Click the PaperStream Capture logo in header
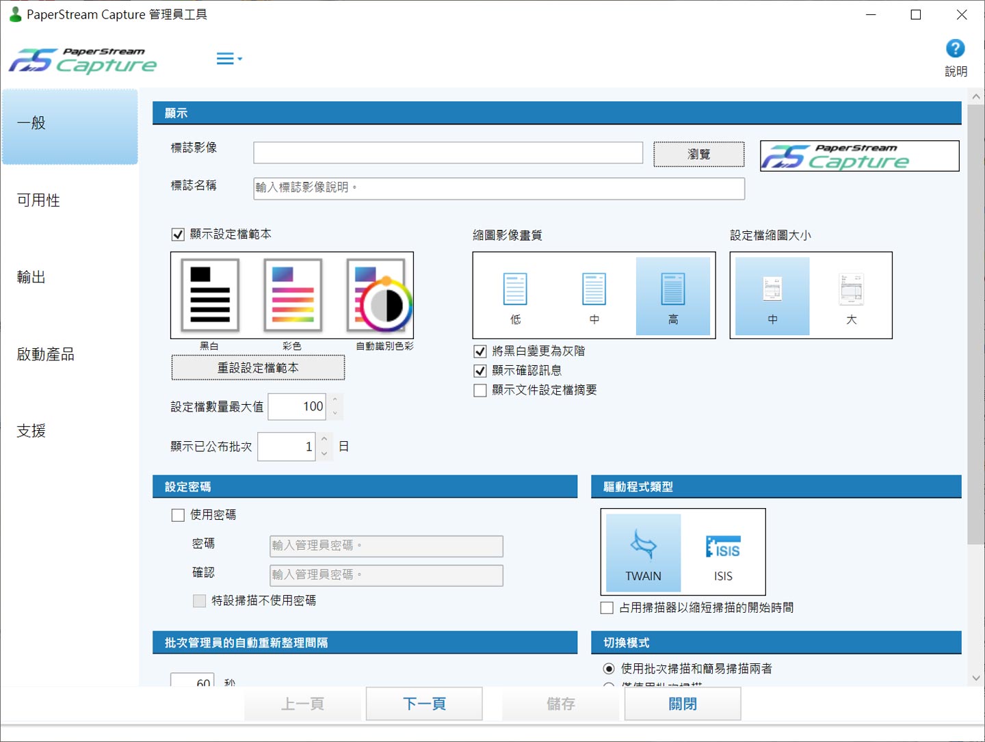This screenshot has width=985, height=742. coord(83,60)
